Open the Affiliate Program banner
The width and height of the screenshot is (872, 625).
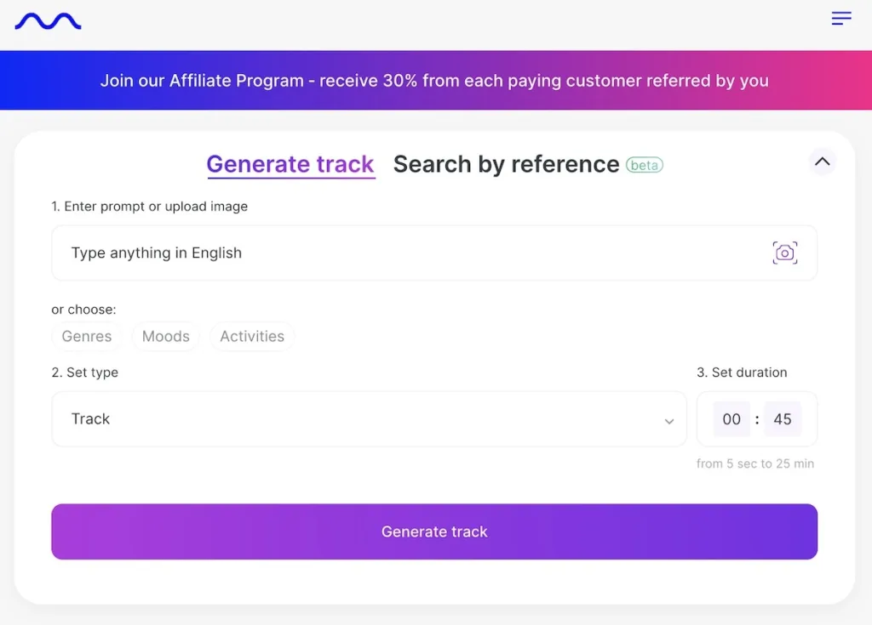click(x=434, y=81)
